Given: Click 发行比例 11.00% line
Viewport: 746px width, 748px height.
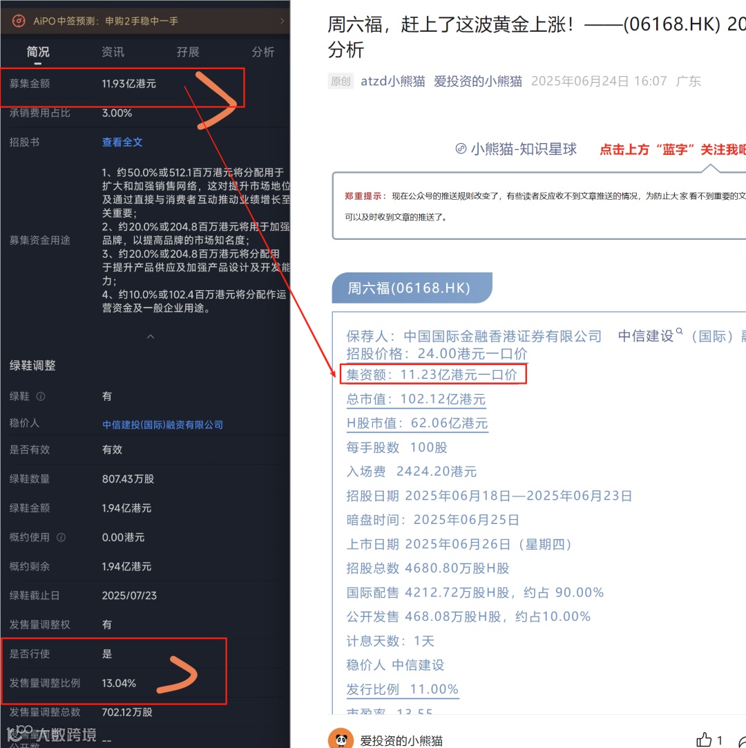Looking at the screenshot, I should coord(402,689).
